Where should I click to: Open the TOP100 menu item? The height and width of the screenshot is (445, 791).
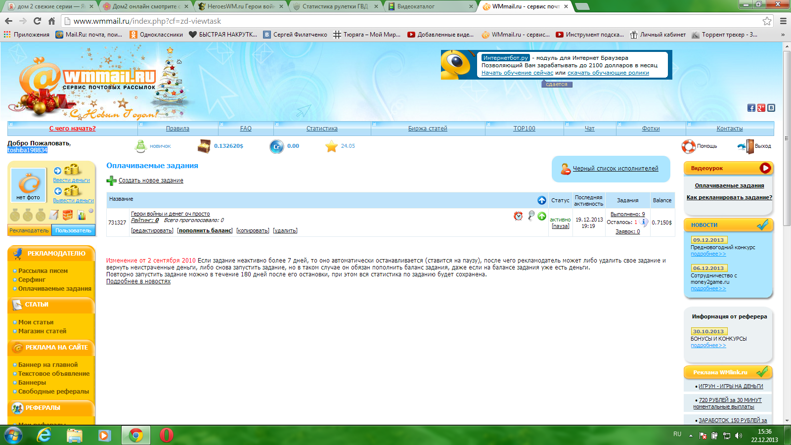524,129
